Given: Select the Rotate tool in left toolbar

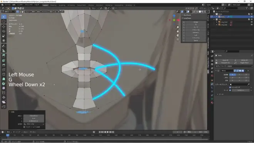Looking at the screenshot, I should point(4,31).
